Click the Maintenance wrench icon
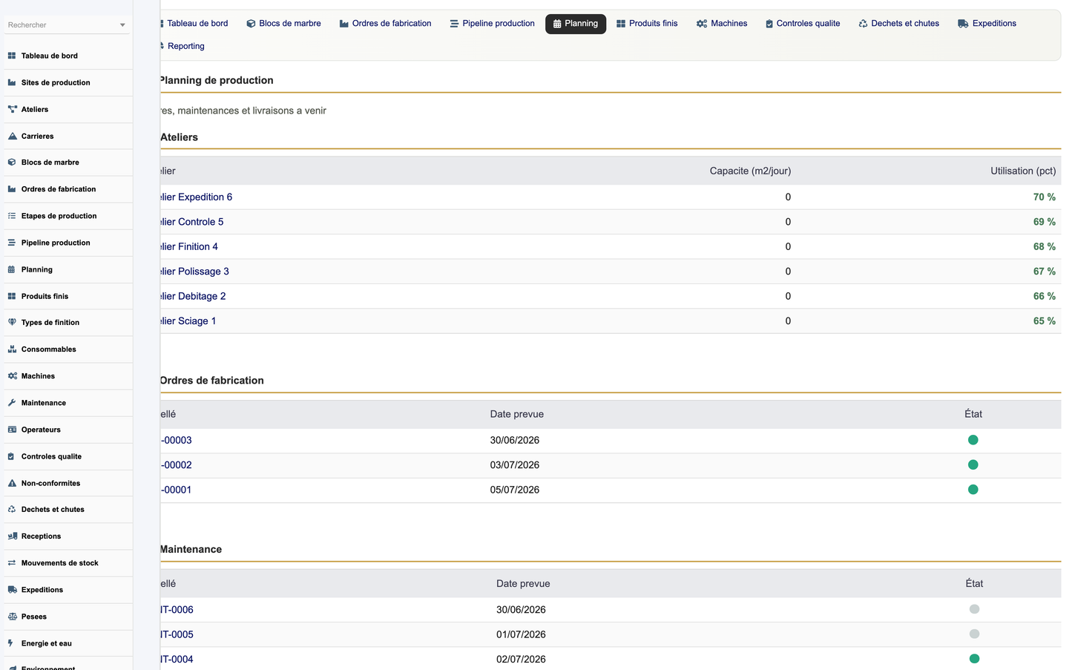 [x=12, y=403]
